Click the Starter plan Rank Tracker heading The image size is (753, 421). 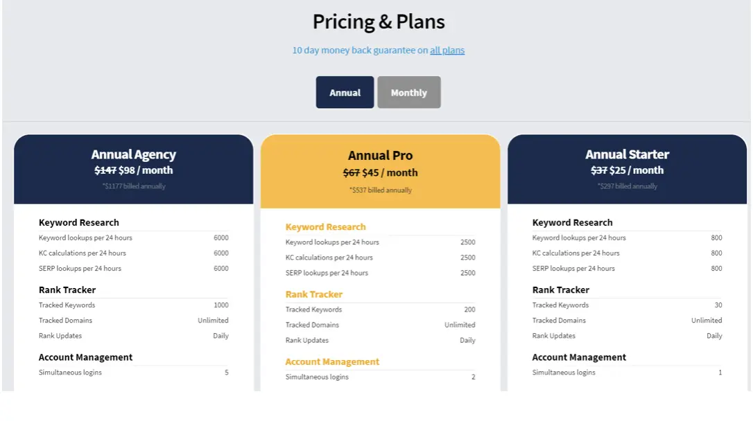(x=561, y=290)
